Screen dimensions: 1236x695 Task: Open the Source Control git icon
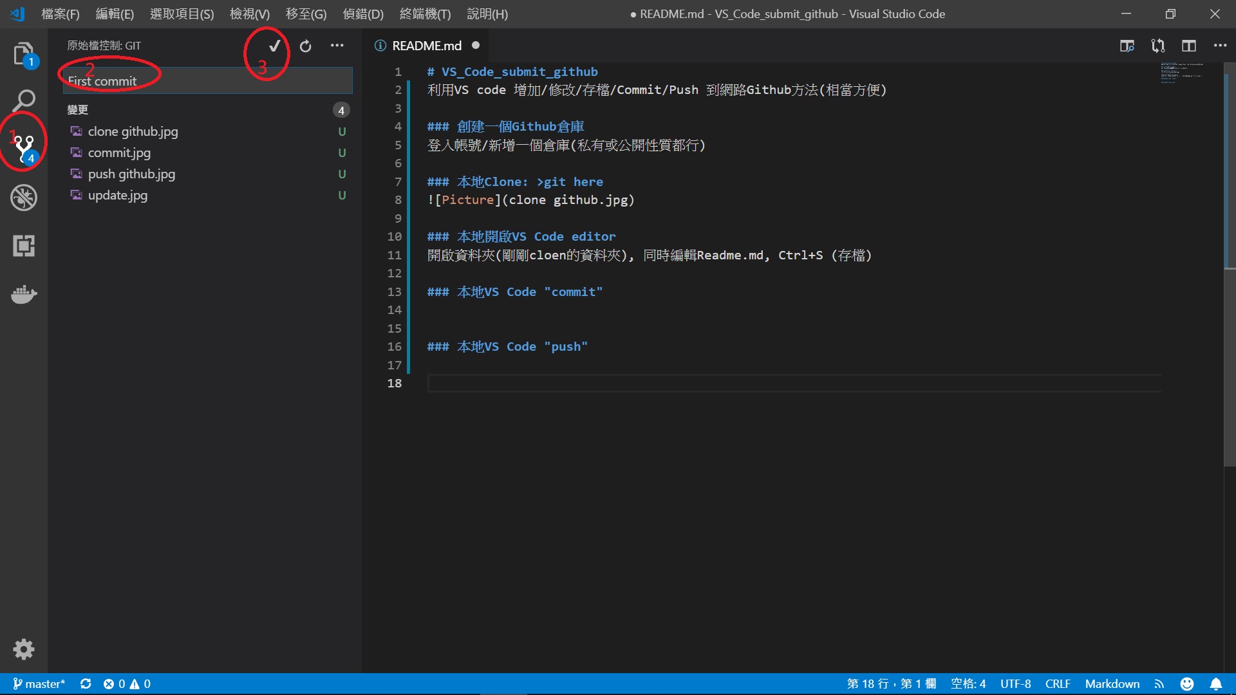(24, 148)
